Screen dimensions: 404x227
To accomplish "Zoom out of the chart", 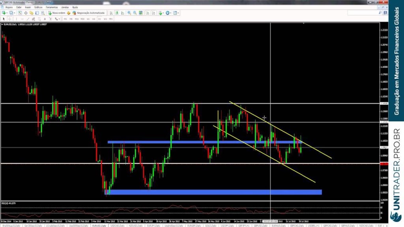I will [x=135, y=13].
